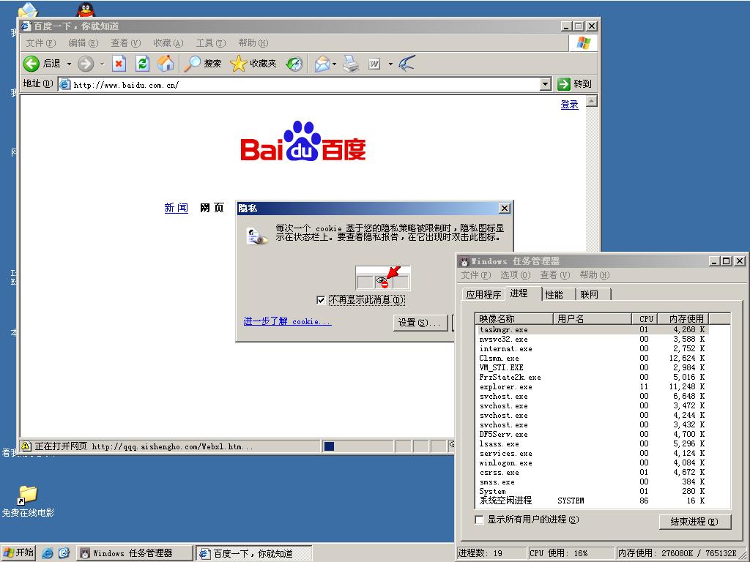Open the 免费在线电影 folder shortcut on desktop
Viewport: 750px width, 562px height.
tap(28, 501)
